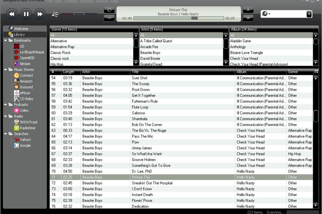Screen dimensions: 322x214
Task: Click inside the search input field
Action: coord(289,14)
